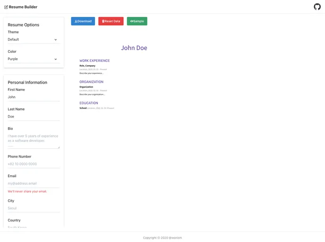Click the ORGANIZATION heading in preview
Screen dimensions: 325x242
[x=92, y=82]
